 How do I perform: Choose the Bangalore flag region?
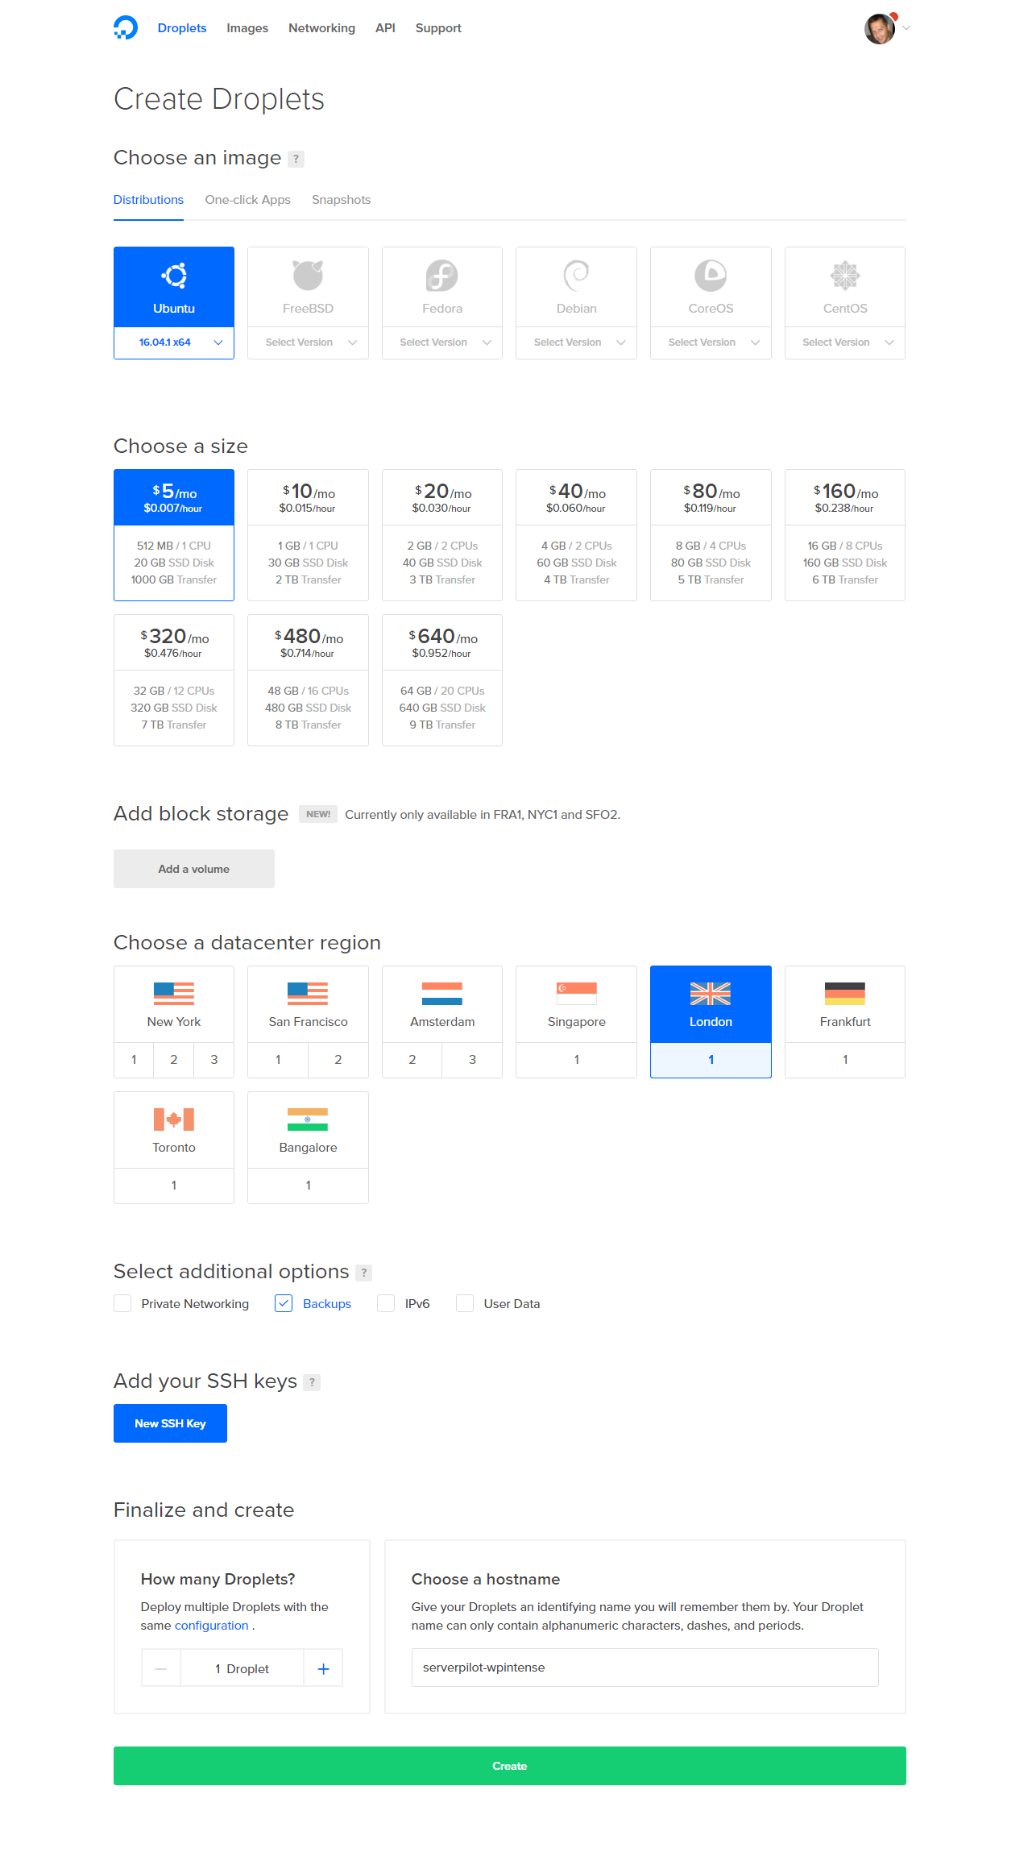[x=308, y=1119]
